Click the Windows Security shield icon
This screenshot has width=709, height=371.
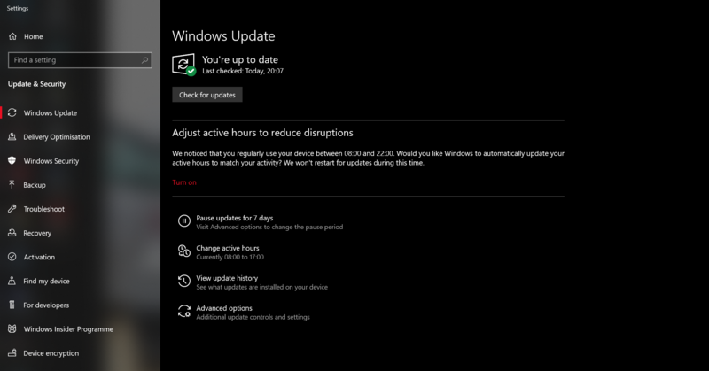12,161
